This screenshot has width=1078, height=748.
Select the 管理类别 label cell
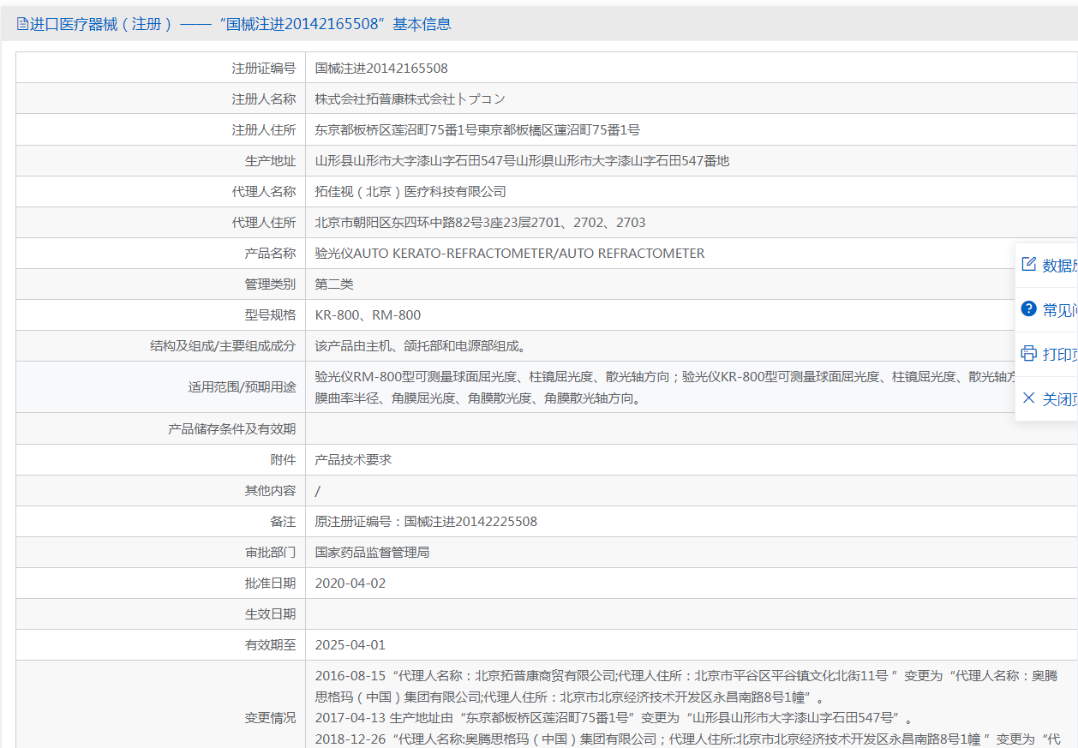161,284
